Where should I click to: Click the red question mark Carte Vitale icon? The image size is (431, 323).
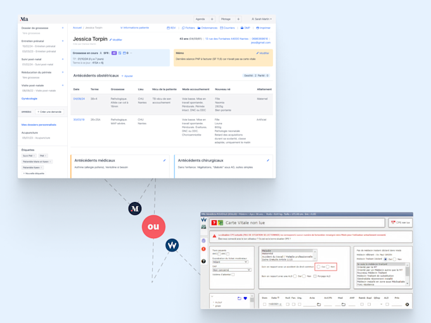point(214,223)
